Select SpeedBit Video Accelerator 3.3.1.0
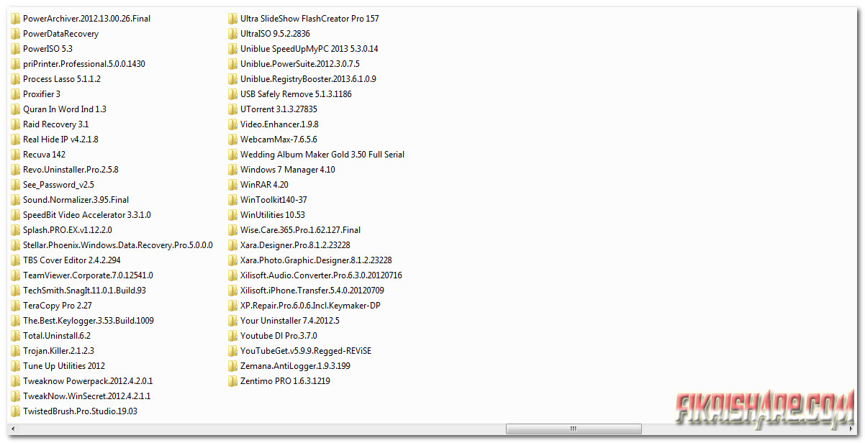Image resolution: width=865 pixels, height=443 pixels. coord(87,215)
